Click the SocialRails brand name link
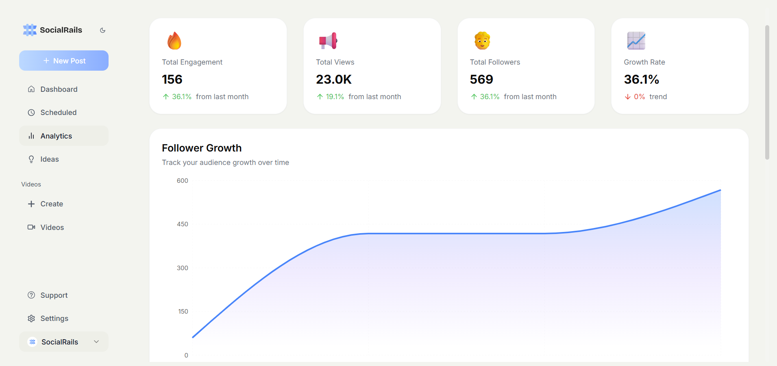 coord(61,30)
